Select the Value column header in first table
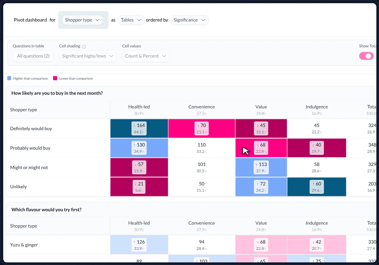 261,110
